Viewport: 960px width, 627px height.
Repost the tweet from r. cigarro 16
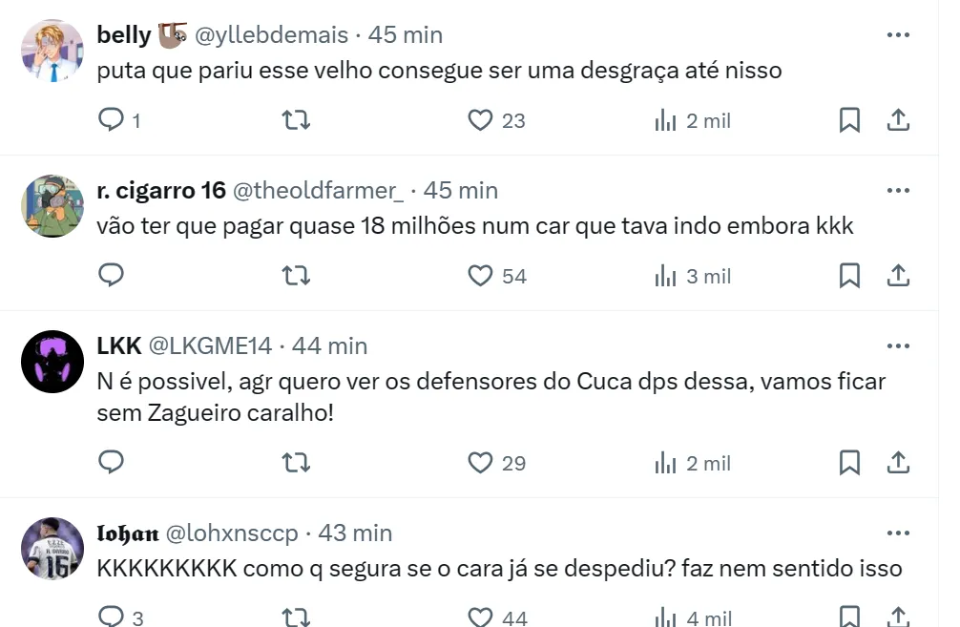pos(297,276)
